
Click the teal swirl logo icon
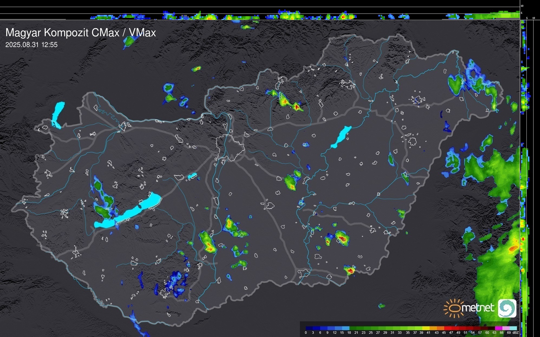[x=507, y=308]
